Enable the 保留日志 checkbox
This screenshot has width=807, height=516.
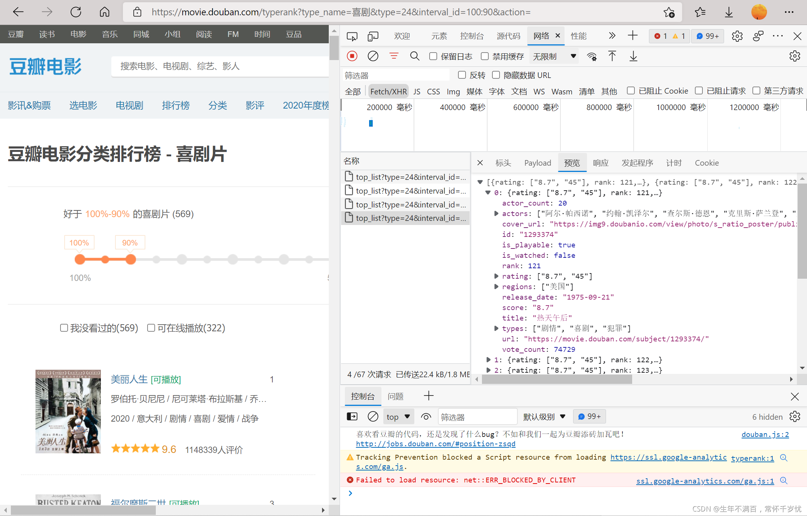coord(433,56)
